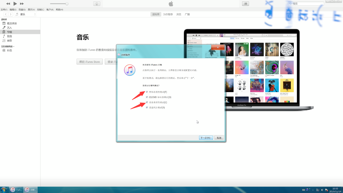Open the 音乐 media type dropdown
Image resolution: width=343 pixels, height=193 pixels.
[25, 14]
